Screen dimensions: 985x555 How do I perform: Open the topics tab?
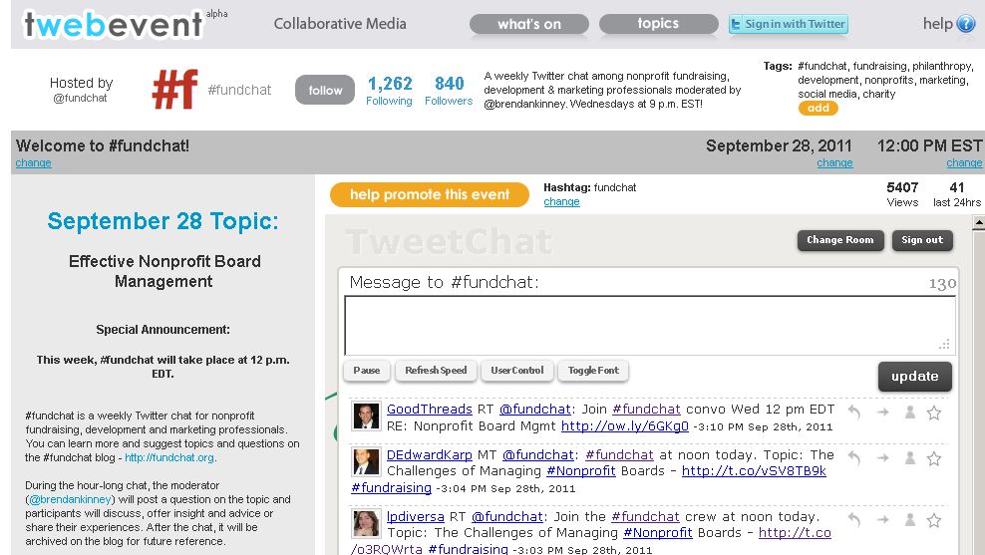(658, 24)
